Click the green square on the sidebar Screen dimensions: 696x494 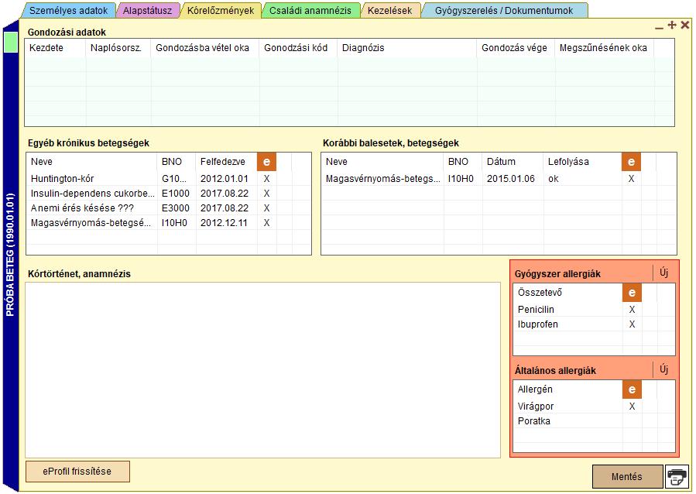pyautogui.click(x=11, y=43)
